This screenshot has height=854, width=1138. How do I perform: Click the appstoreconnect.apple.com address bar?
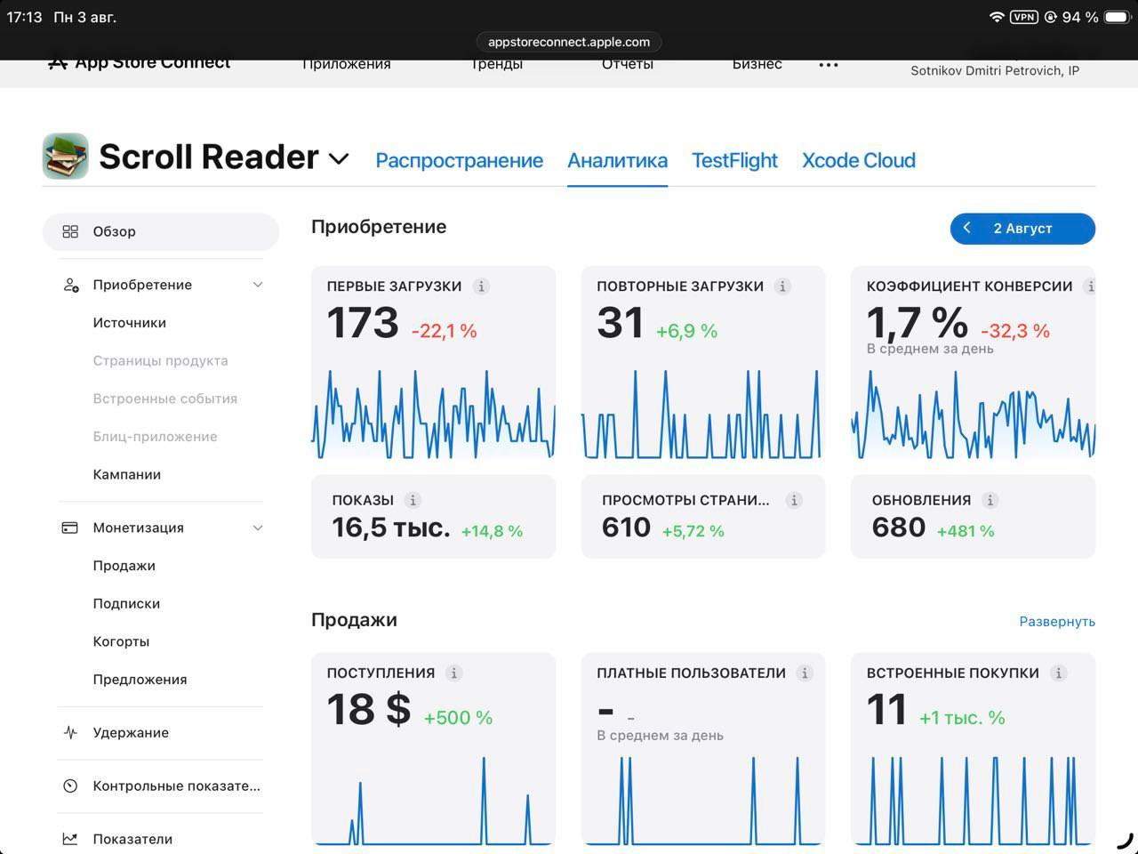tap(569, 42)
